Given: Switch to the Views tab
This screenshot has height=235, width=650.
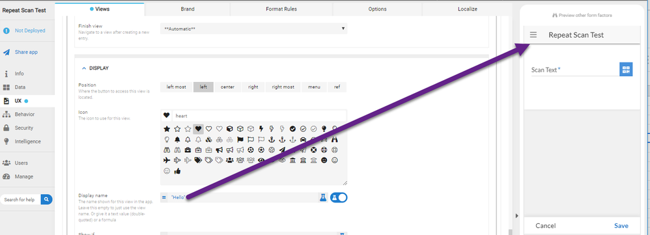Looking at the screenshot, I should (x=100, y=8).
